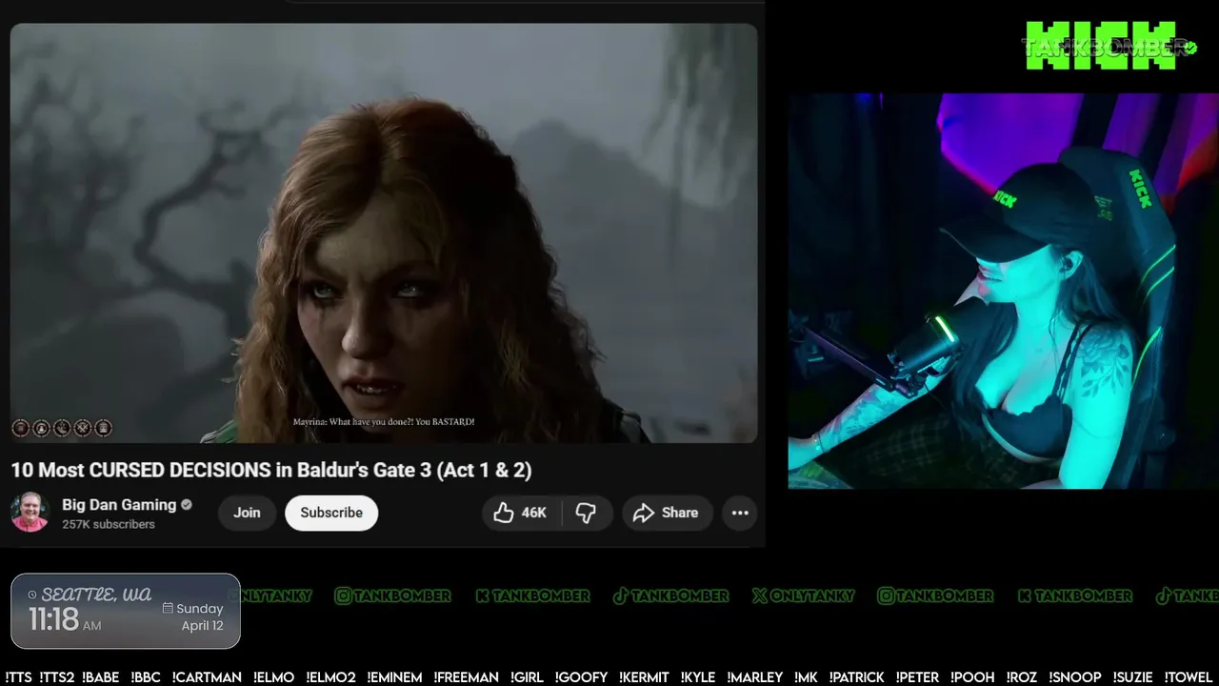Click the !EMINEM command text
The width and height of the screenshot is (1219, 686).
coord(394,677)
